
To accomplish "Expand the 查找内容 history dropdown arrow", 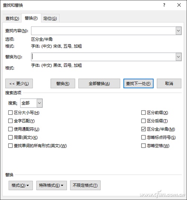I will click(x=178, y=31).
